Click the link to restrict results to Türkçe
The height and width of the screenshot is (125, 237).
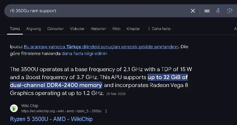(101, 47)
